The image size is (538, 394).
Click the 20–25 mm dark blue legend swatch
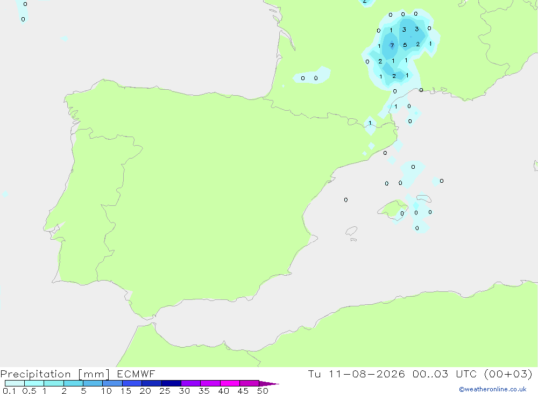151,383
